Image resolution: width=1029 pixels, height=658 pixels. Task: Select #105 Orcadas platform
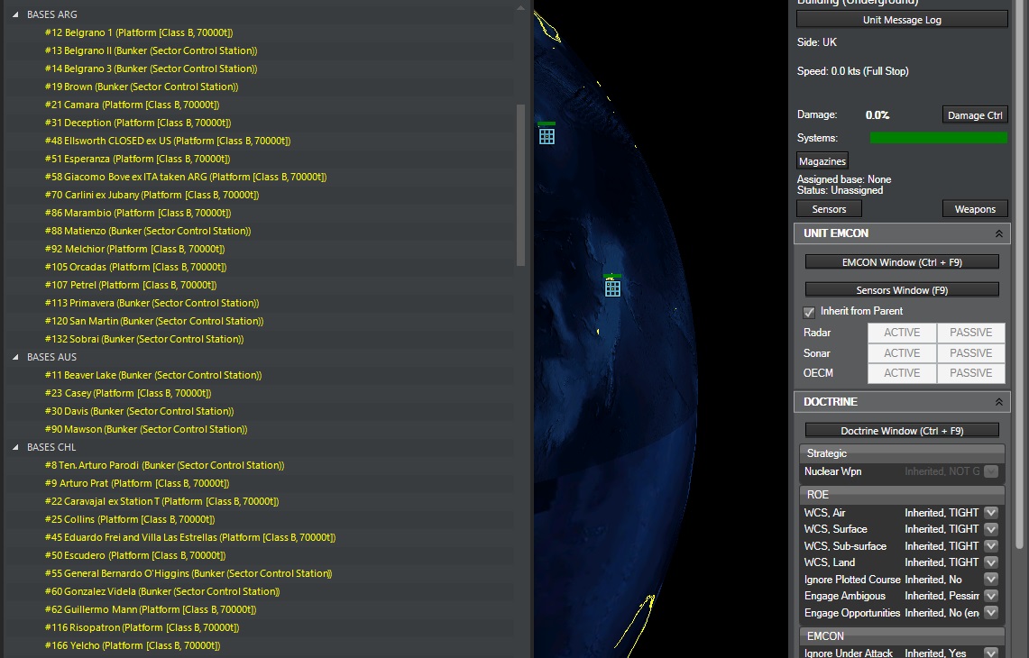click(x=136, y=267)
